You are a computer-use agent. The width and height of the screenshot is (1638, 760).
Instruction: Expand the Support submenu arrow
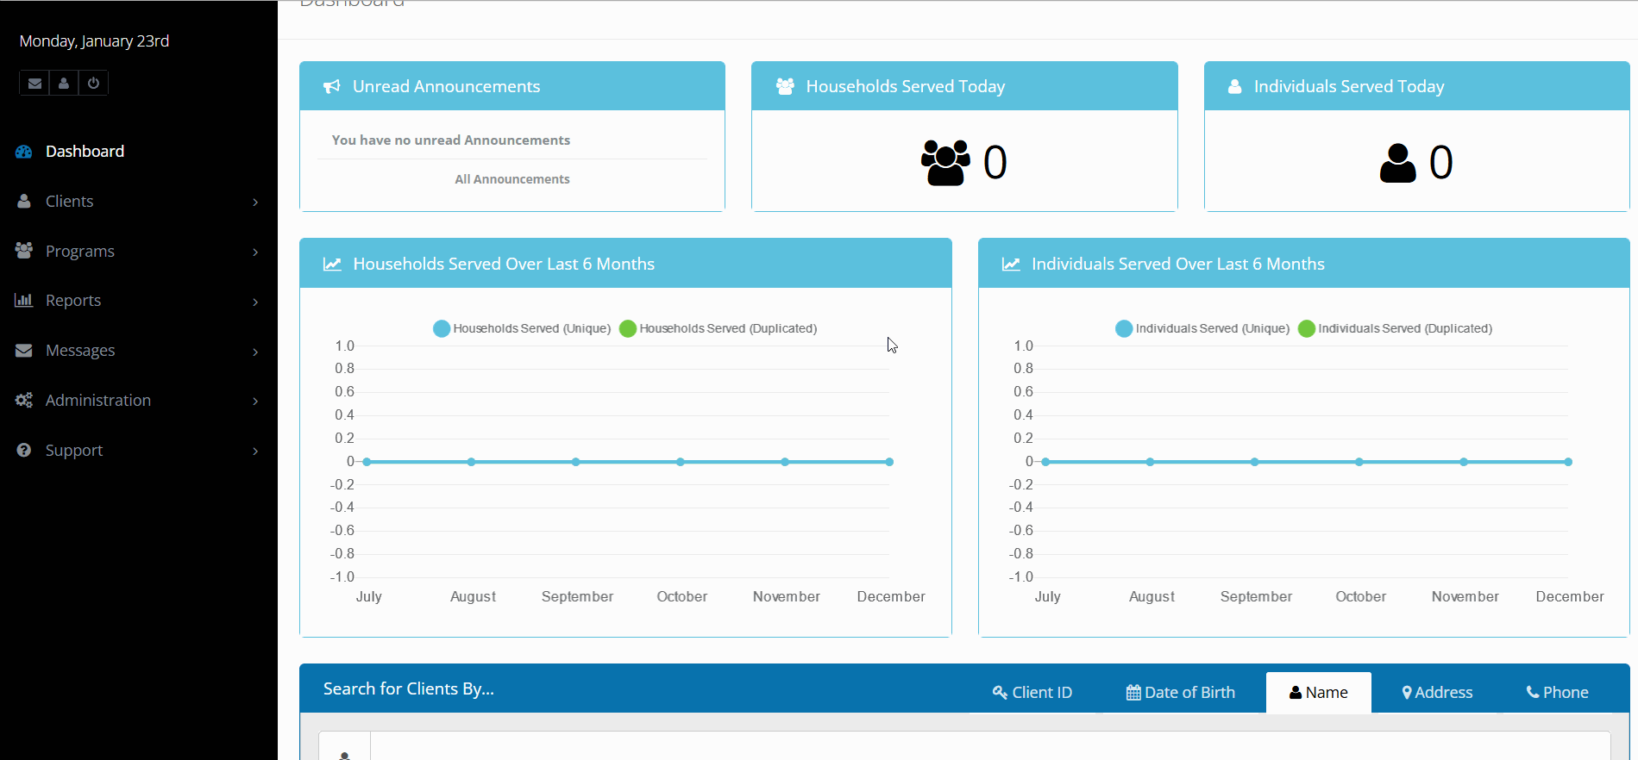pyautogui.click(x=255, y=452)
